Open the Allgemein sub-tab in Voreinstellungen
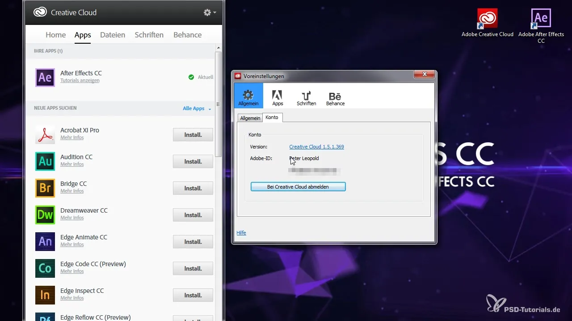Viewport: 572px width, 321px height. 250,118
